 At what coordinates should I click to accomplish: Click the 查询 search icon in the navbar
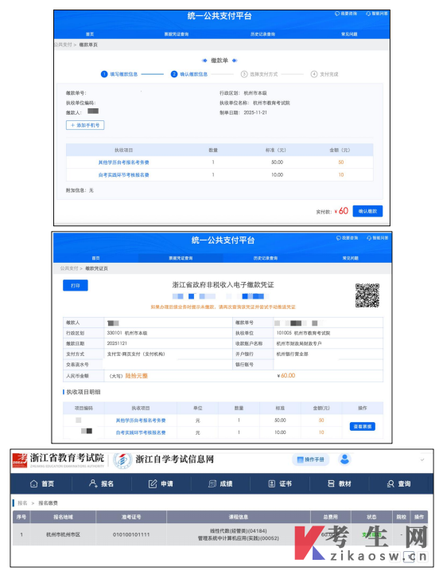click(x=390, y=483)
